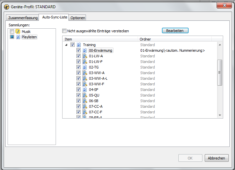The height and width of the screenshot is (170, 235).
Task: Click the playlist icon next to 00-Erwärmung
Action: (x=85, y=50)
